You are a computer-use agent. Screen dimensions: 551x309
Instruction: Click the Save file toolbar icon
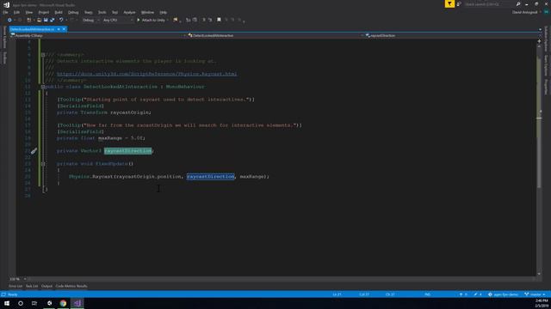tap(46, 20)
